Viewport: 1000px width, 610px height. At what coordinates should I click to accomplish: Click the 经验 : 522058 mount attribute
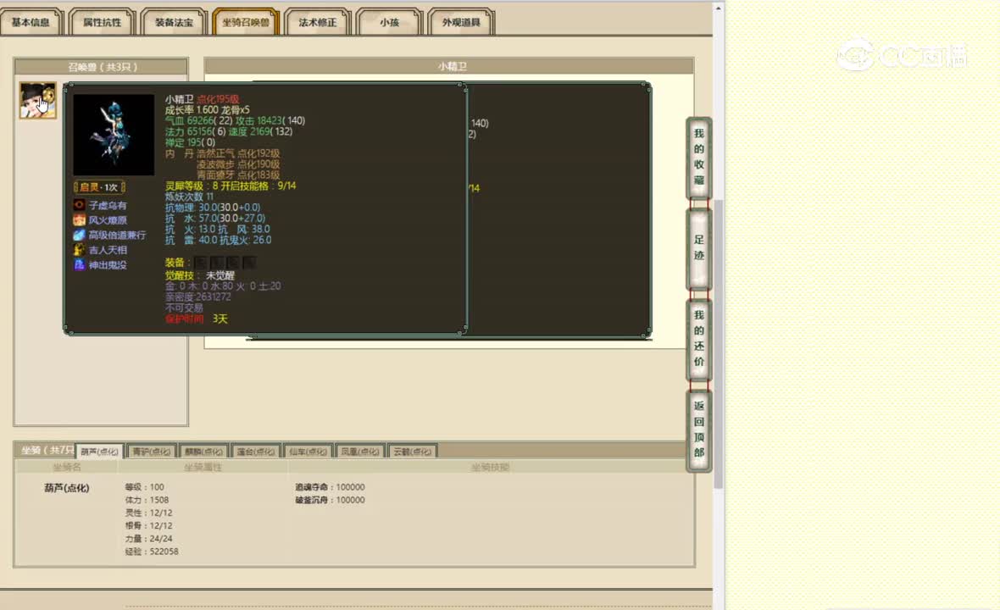click(152, 552)
